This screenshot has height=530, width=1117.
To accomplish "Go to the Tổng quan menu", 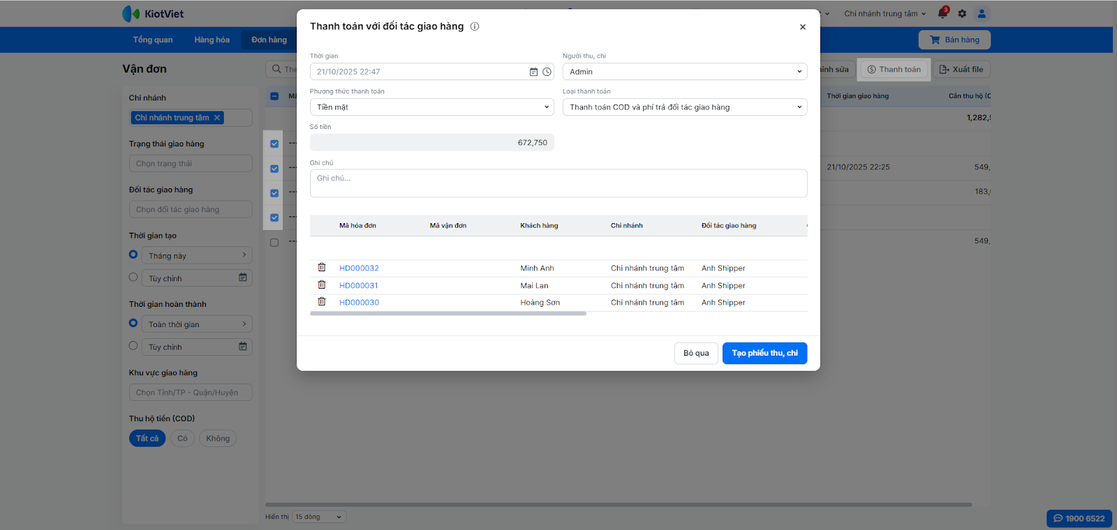I will coord(153,40).
